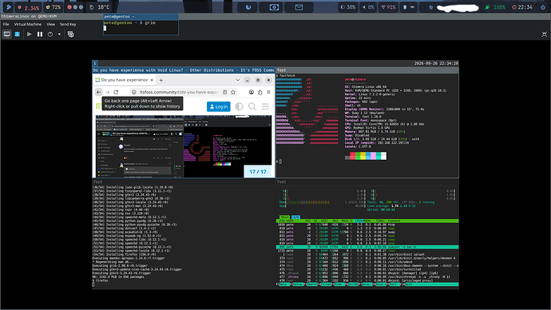Focus the pete@gentoo terminal window
Screen dimensions: 551x310
141,25
